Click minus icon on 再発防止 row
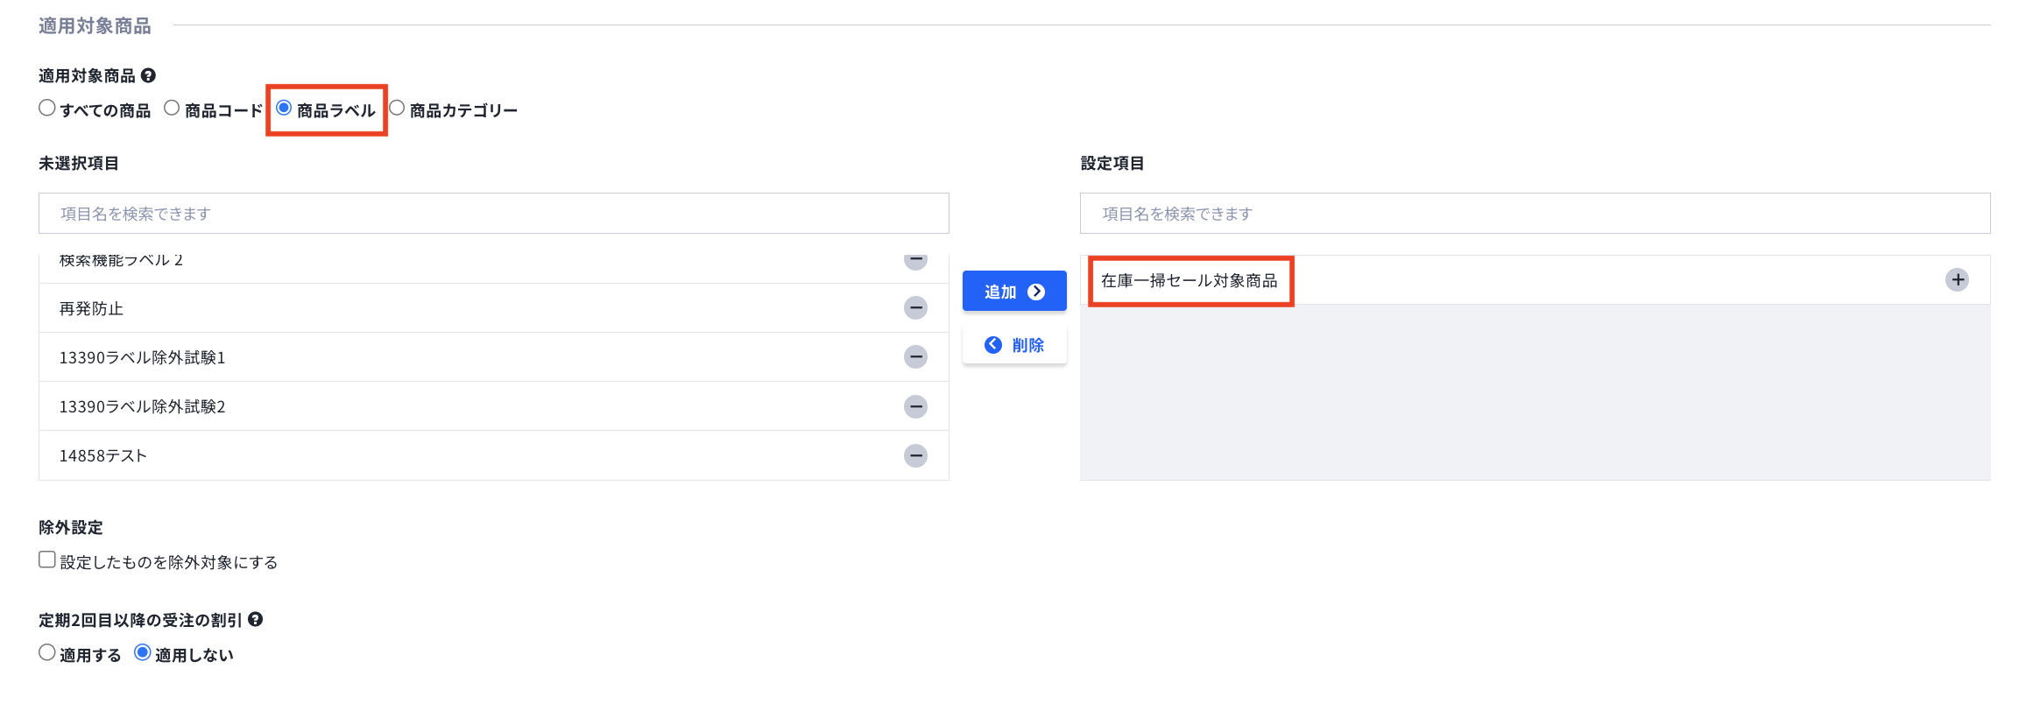Screen dimensions: 2019x711 pyautogui.click(x=915, y=308)
